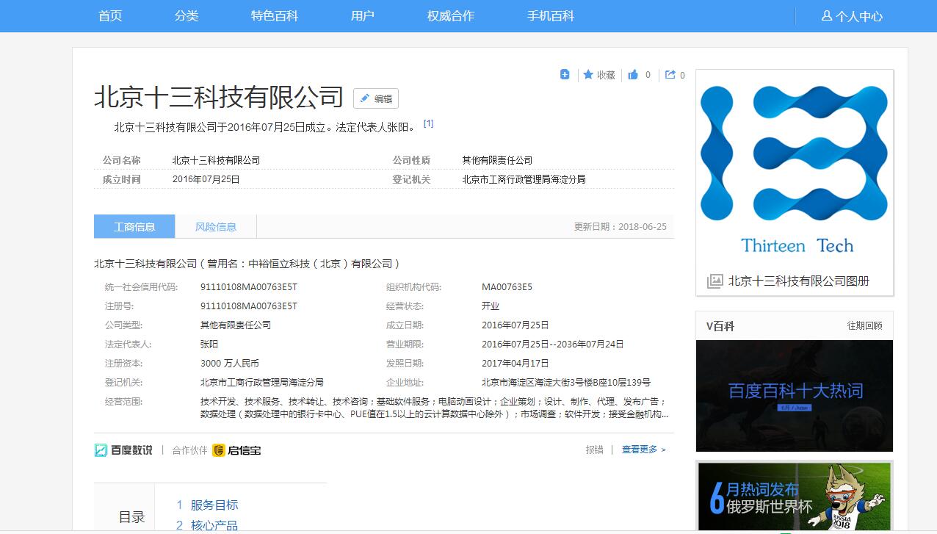Click the thumbs-up like icon
The width and height of the screenshot is (937, 534).
coord(632,74)
